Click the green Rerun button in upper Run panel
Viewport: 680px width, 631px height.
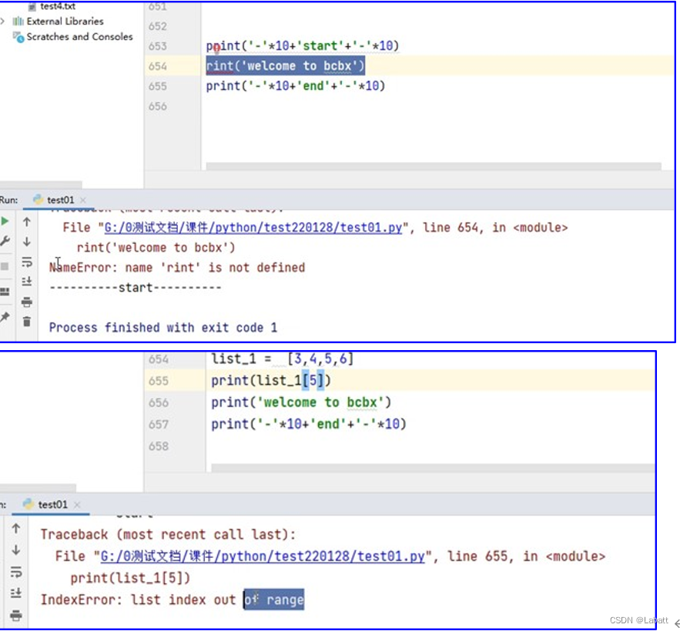coord(5,221)
